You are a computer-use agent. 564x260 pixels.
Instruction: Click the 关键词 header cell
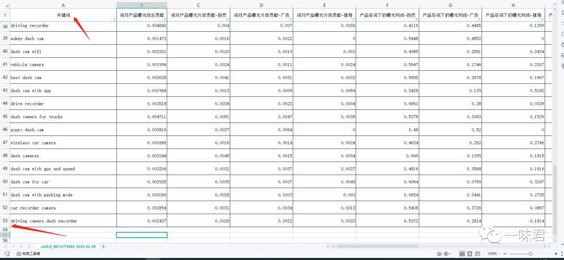63,15
